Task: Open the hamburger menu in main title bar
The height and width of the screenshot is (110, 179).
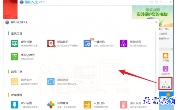Action: click(x=161, y=2)
